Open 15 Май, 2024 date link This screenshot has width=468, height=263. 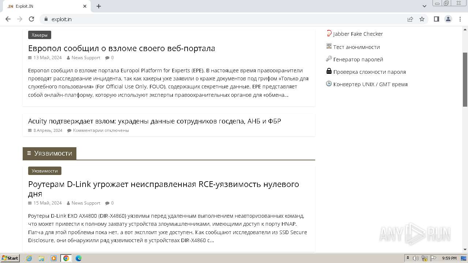pos(48,203)
